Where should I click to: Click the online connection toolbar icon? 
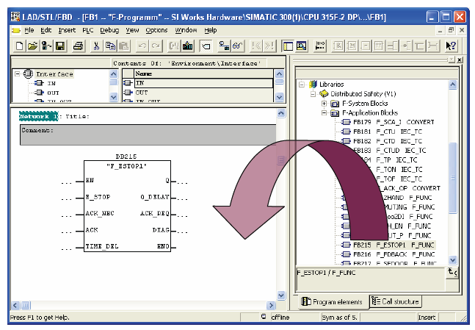point(224,46)
